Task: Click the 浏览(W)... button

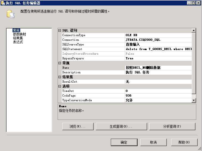Action: 78,126
